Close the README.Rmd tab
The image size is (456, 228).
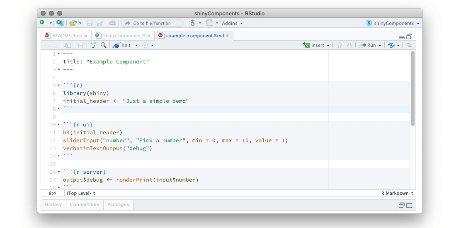coord(85,36)
